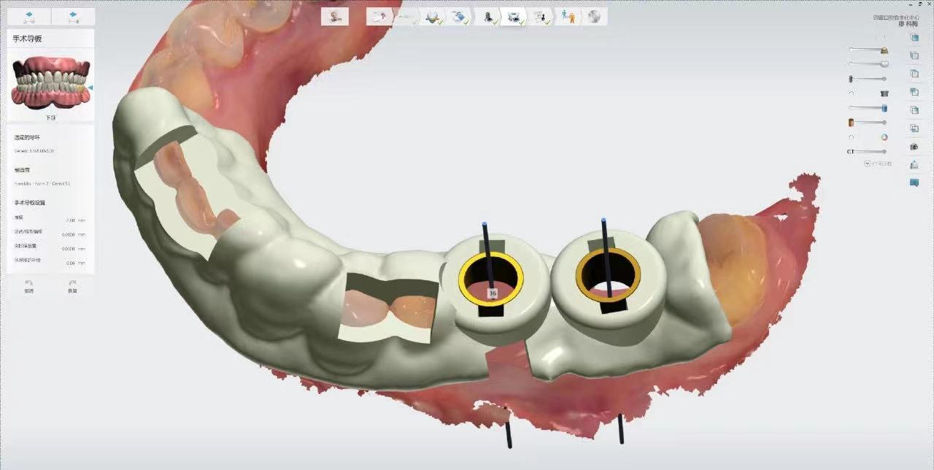Toggle the radio button beside the abutment icon
This screenshot has height=470, width=934.
851,93
